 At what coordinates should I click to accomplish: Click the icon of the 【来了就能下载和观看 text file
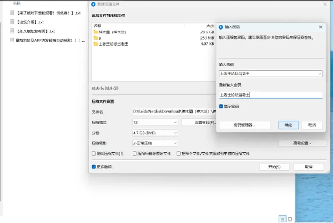12,13
